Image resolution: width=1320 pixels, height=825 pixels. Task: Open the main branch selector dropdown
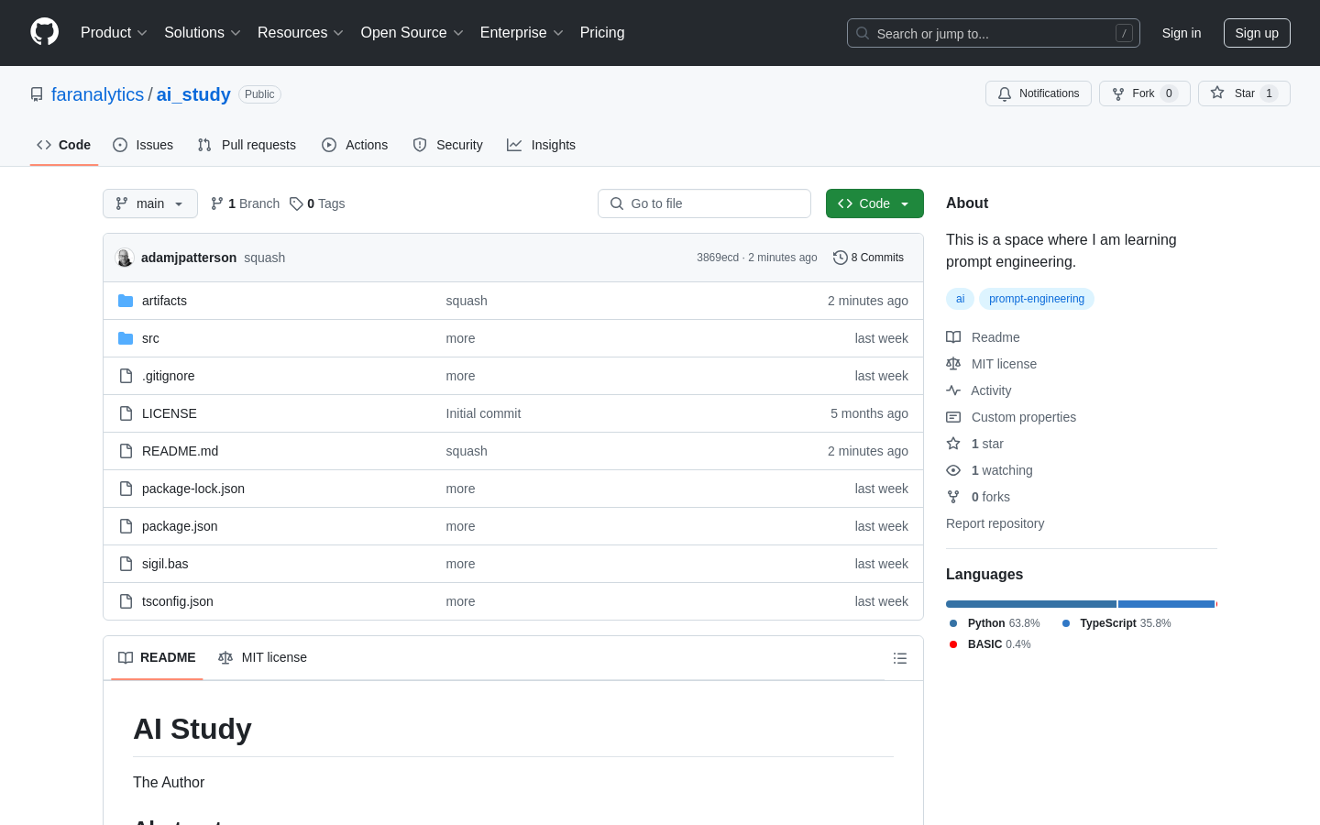pos(150,203)
